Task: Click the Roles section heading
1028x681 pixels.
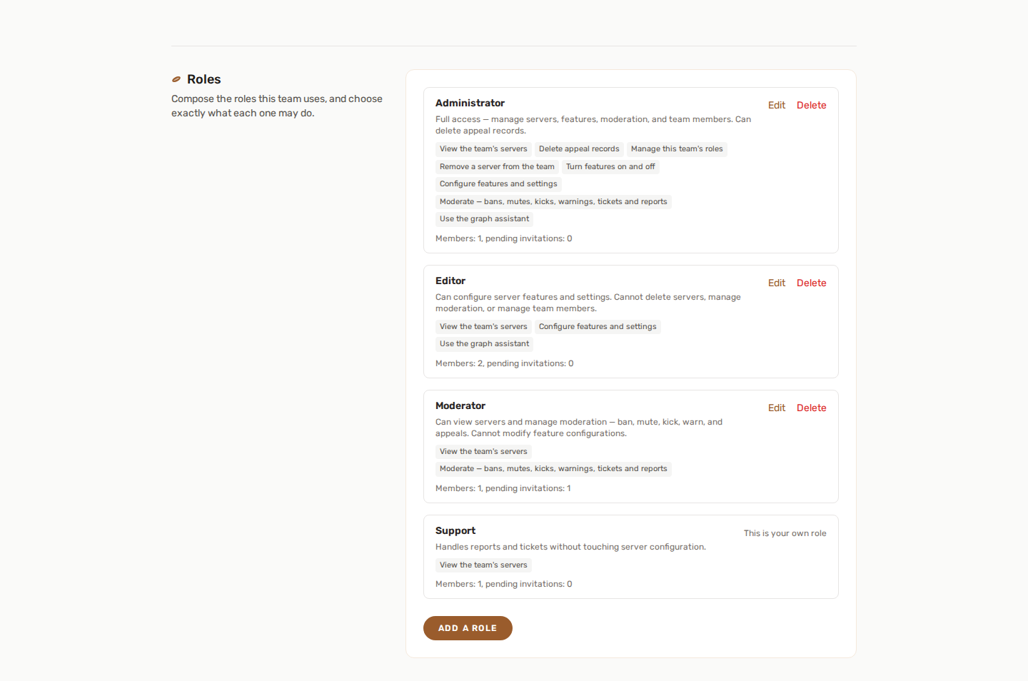Action: coord(204,79)
